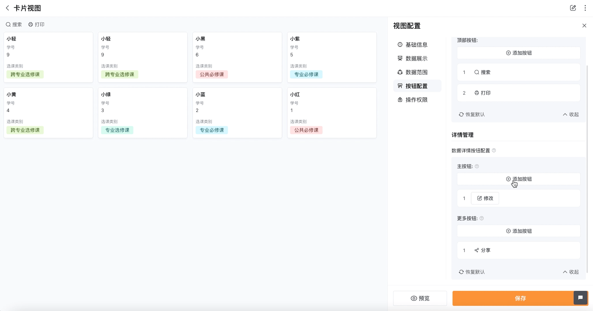
Task: Switch to the 基础信息 tab
Action: [x=417, y=45]
